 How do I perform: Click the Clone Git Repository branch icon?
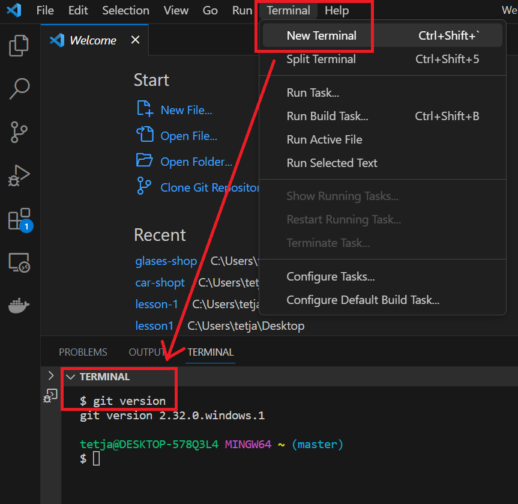click(x=144, y=186)
